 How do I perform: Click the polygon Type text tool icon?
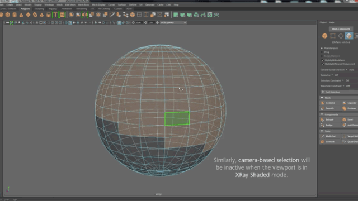pyautogui.click(x=55, y=15)
